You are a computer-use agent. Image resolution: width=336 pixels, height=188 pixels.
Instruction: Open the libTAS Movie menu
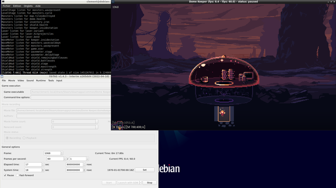point(11,81)
